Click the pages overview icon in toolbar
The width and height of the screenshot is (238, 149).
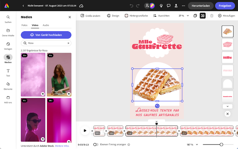click(x=195, y=16)
